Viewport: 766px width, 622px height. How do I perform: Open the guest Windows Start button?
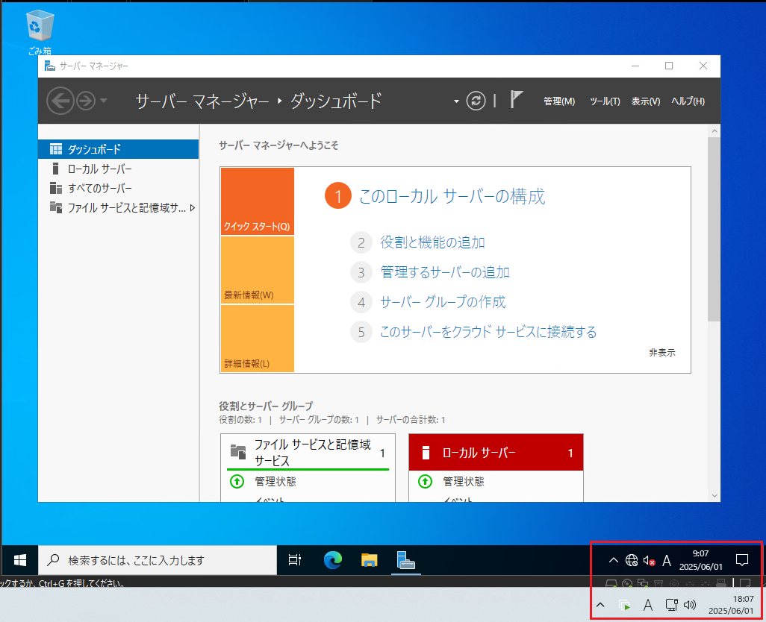click(x=20, y=560)
